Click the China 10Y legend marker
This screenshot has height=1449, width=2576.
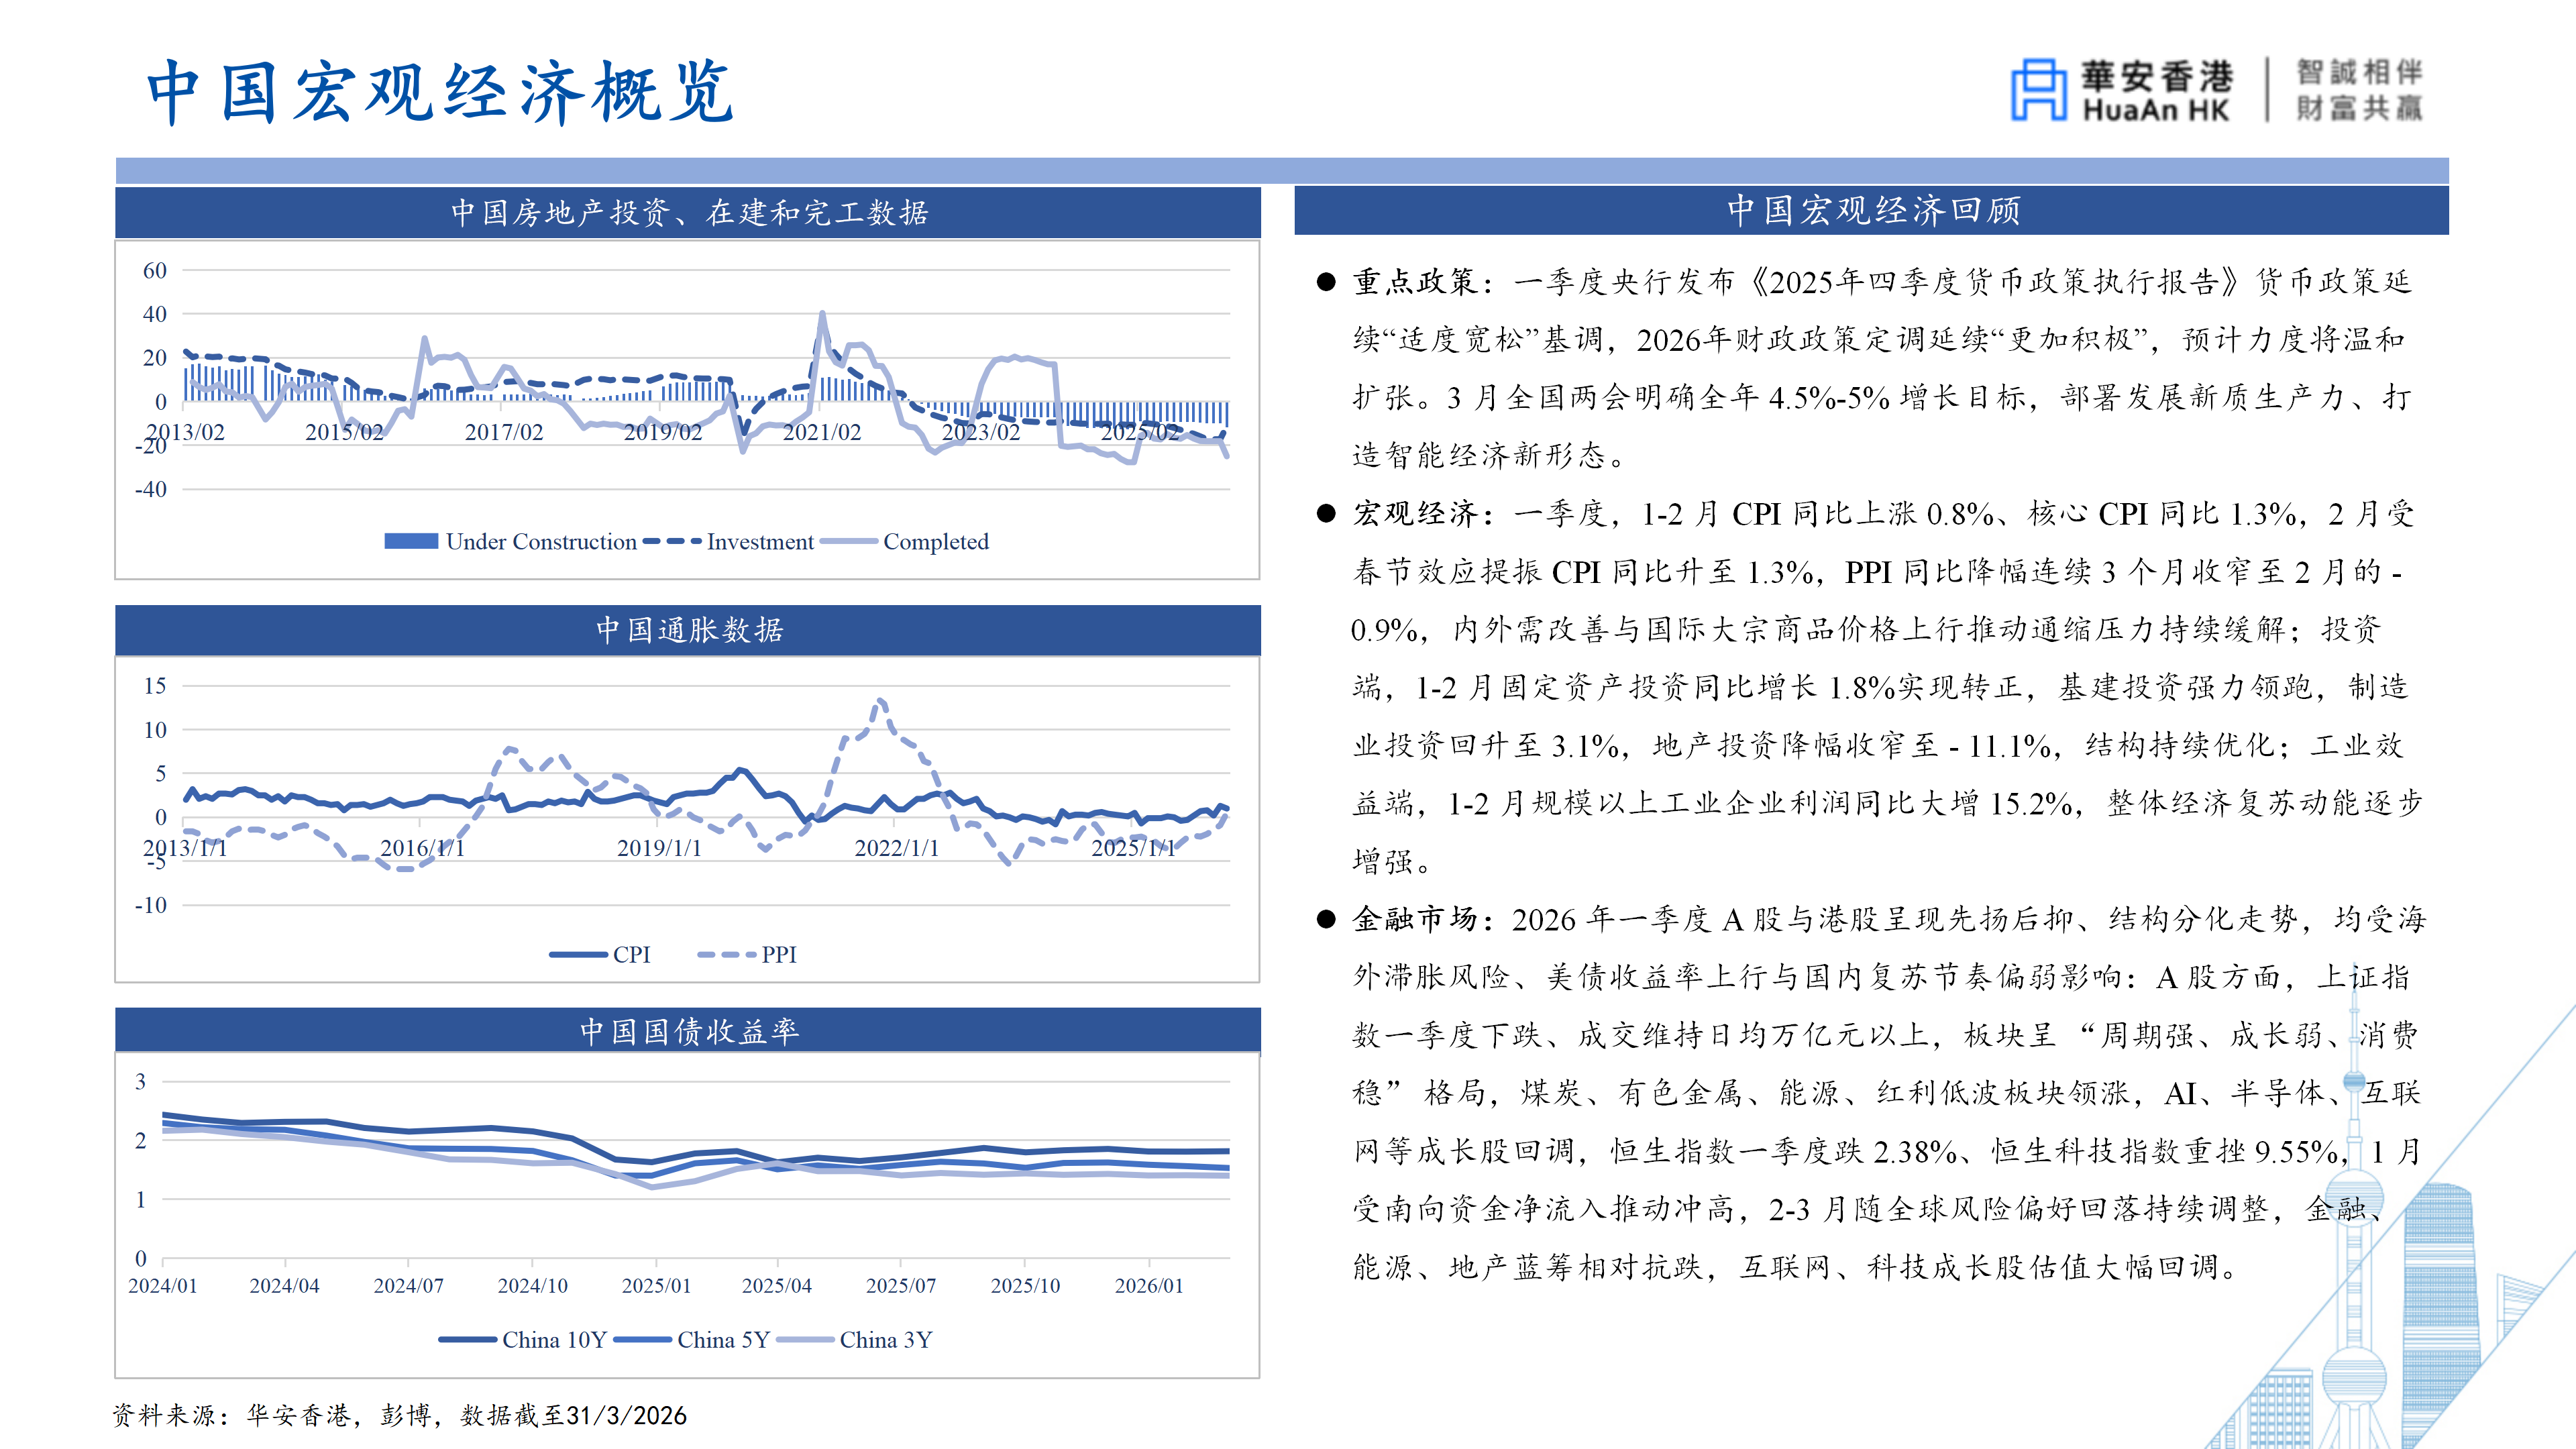coord(467,1339)
